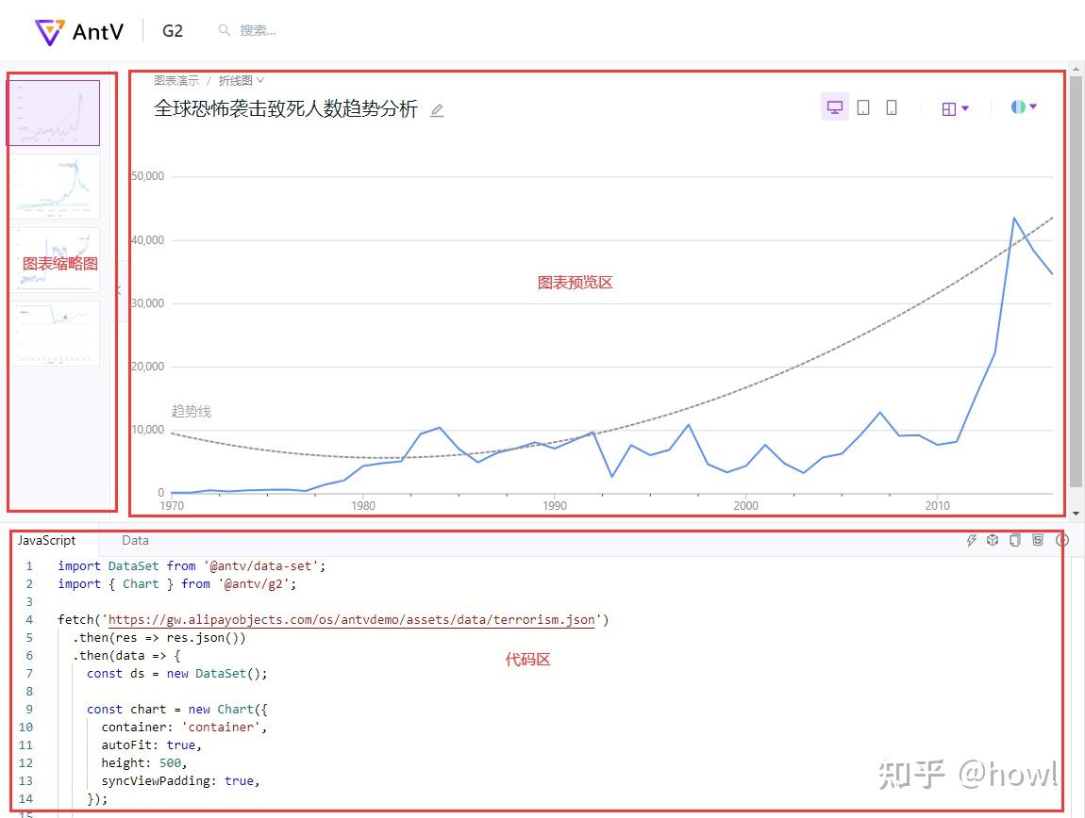Image resolution: width=1085 pixels, height=818 pixels.
Task: Download as HTML via the HTML5 icon
Action: 1039,540
